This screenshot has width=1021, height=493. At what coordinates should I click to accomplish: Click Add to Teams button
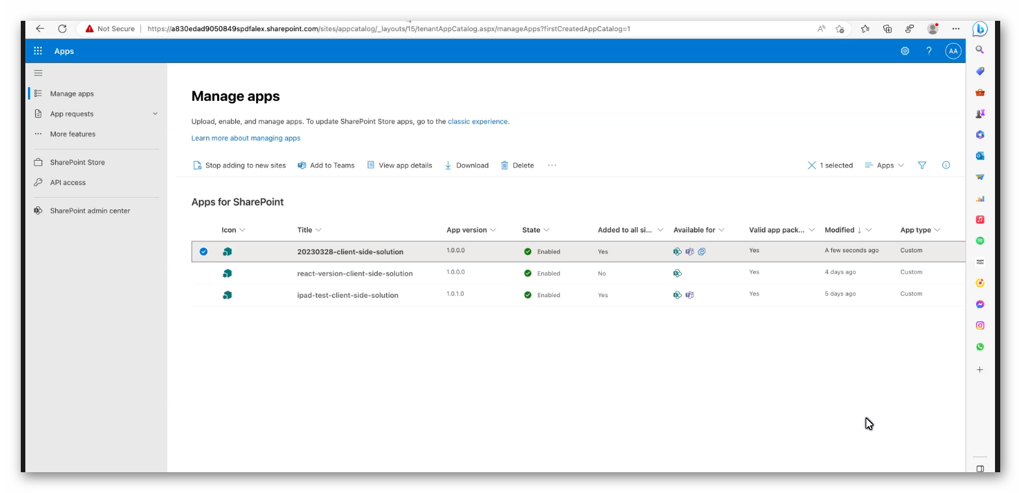[326, 165]
